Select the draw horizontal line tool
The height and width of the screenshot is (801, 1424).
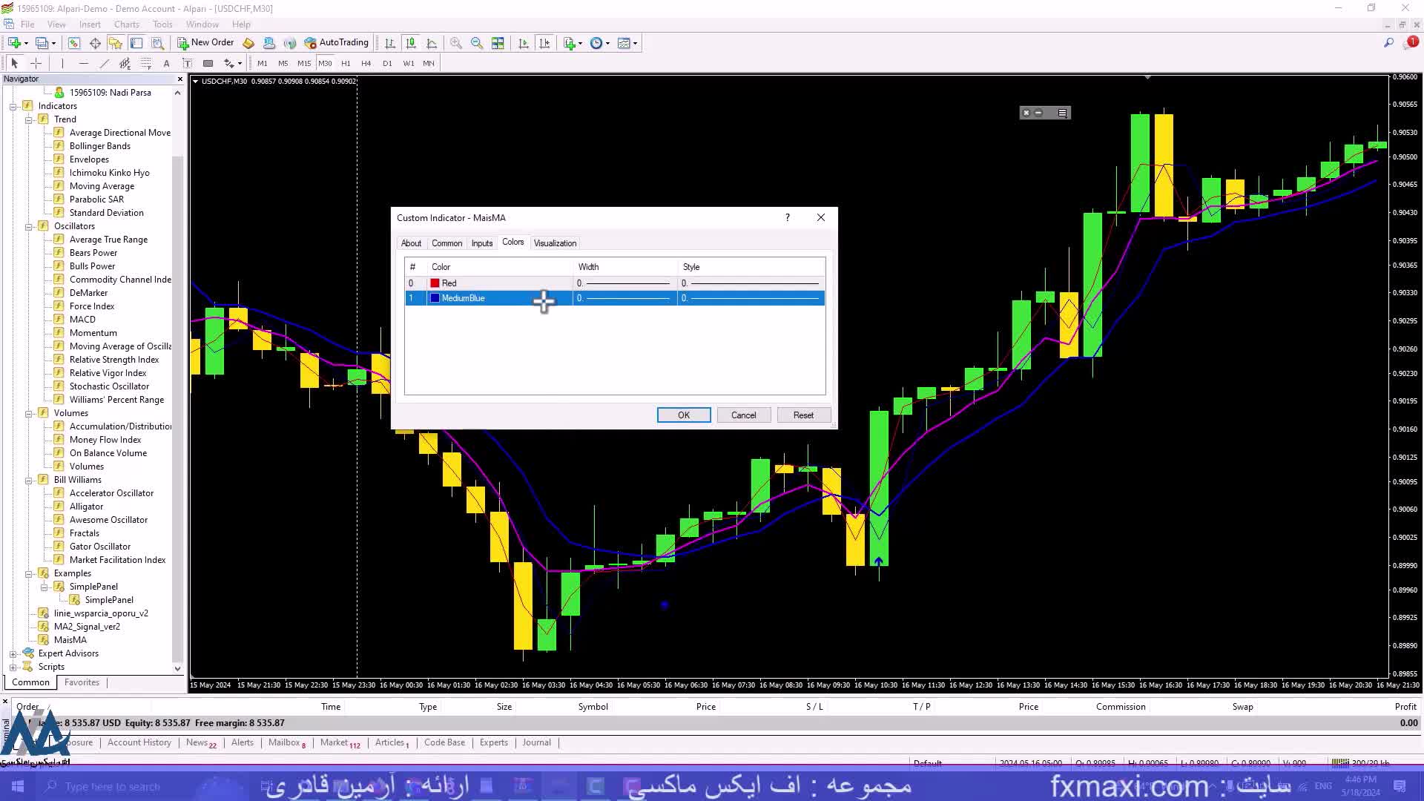point(83,63)
